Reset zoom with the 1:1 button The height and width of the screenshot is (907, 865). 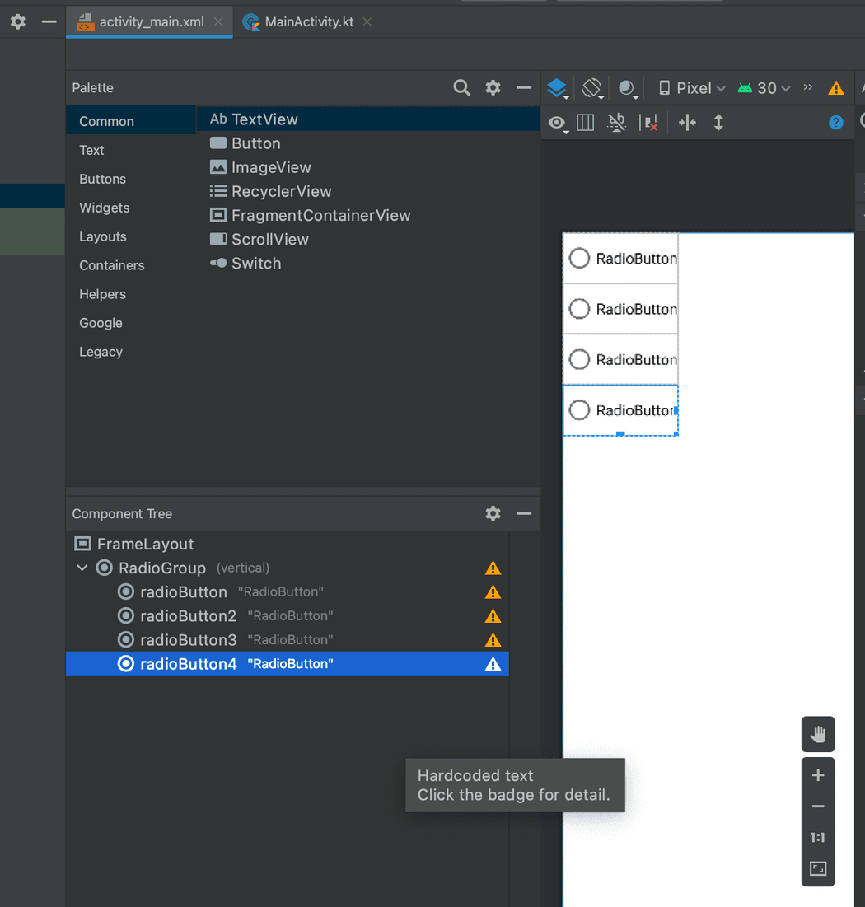818,838
